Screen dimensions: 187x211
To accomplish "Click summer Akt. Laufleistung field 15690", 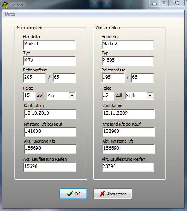I will coord(50,167).
